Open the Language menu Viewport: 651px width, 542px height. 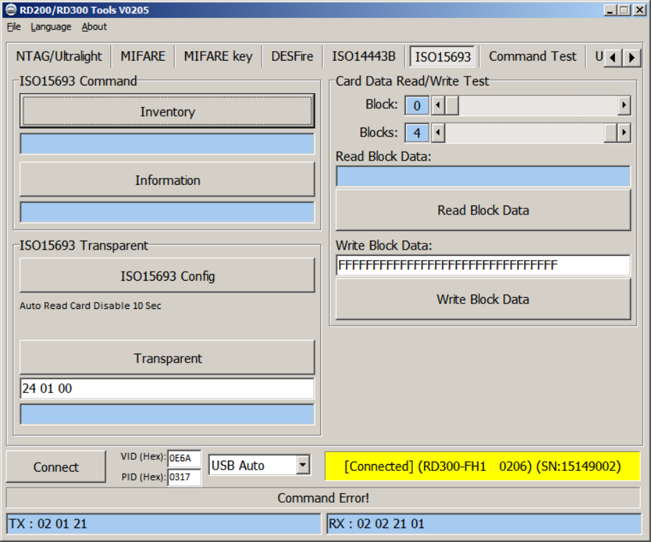50,27
